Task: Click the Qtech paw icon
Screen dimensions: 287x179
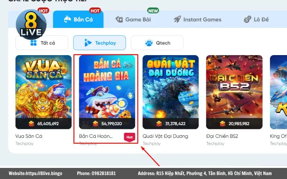Action: 149,43
